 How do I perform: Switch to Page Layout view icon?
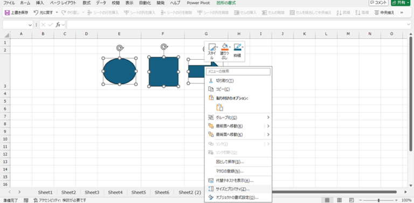point(339,200)
